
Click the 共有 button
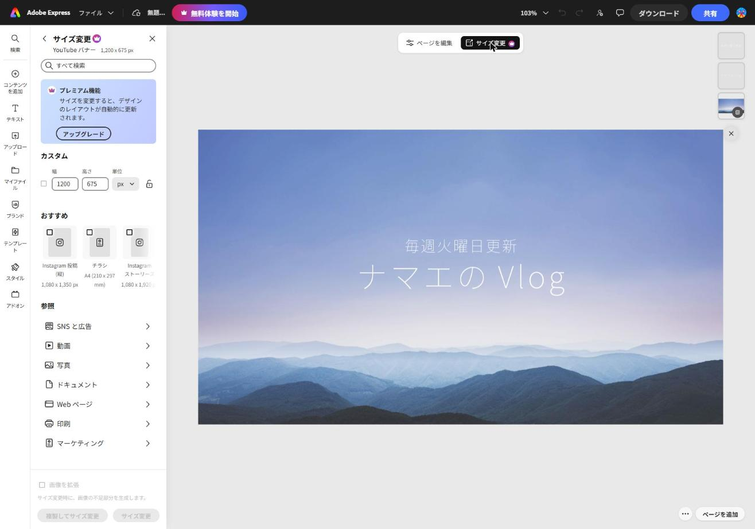tap(710, 13)
